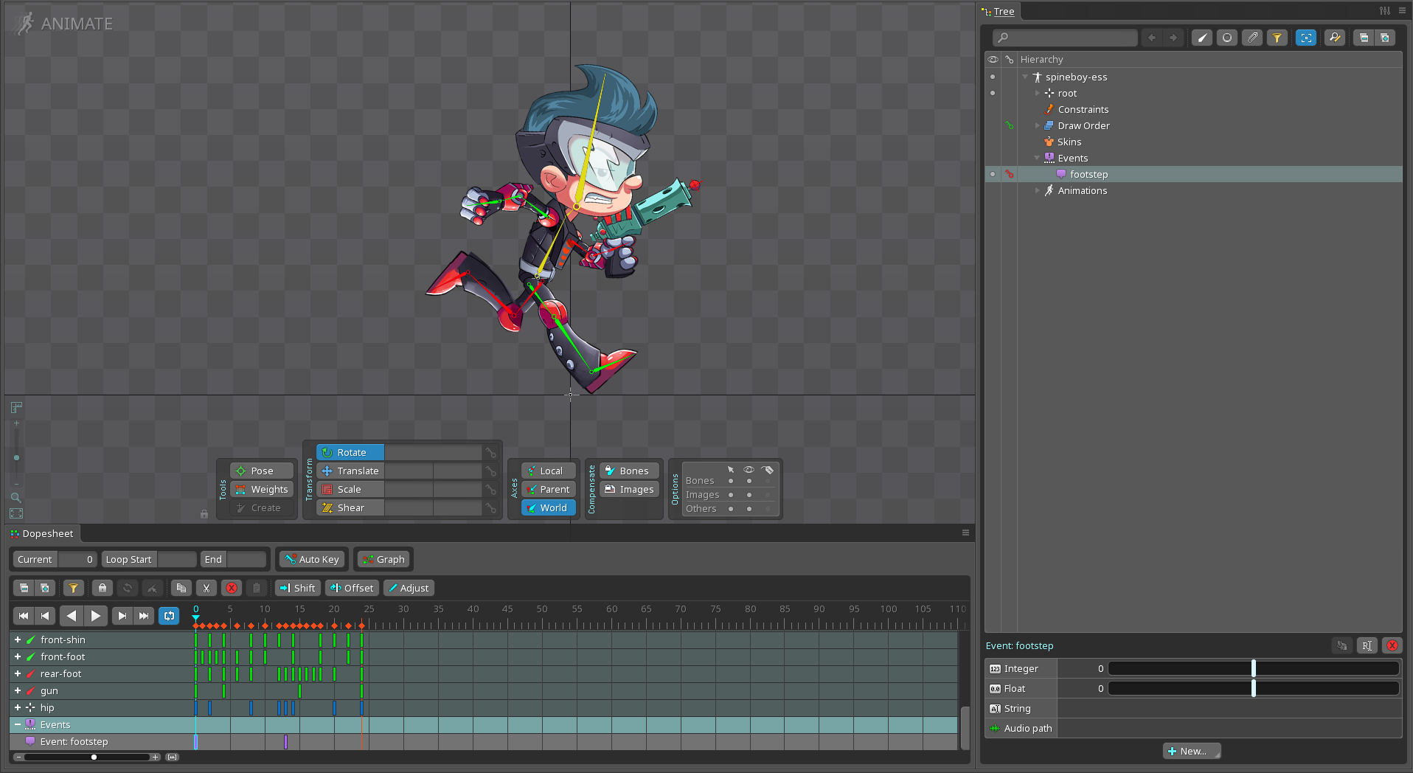Open the Tree panel hamburger menu

[1402, 10]
